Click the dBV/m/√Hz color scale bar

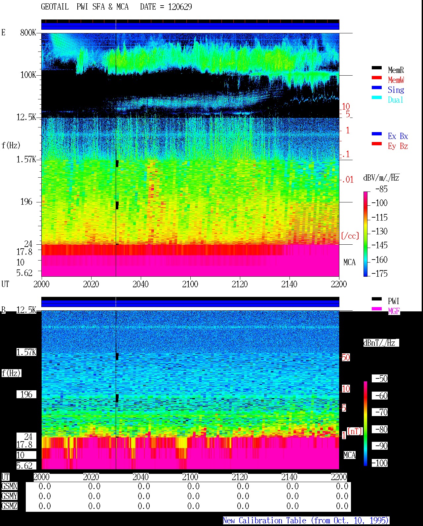point(365,234)
